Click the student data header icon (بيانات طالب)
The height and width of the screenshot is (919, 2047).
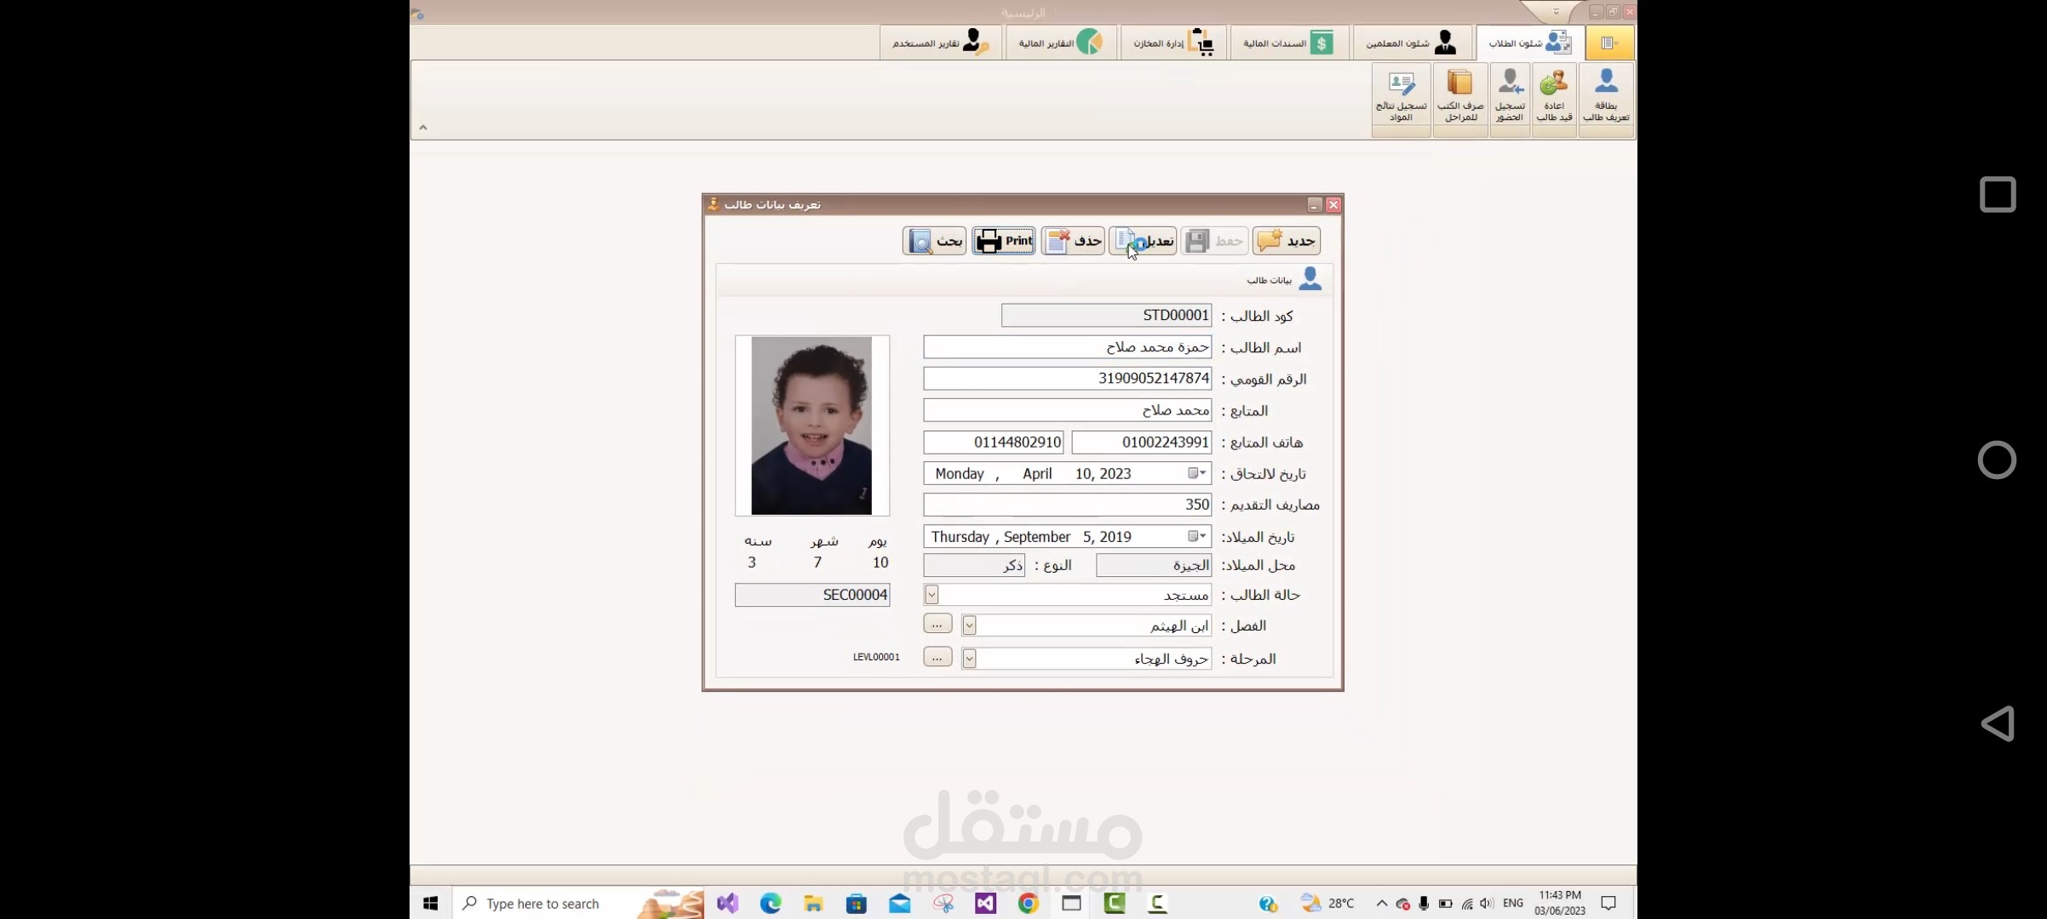[1310, 279]
